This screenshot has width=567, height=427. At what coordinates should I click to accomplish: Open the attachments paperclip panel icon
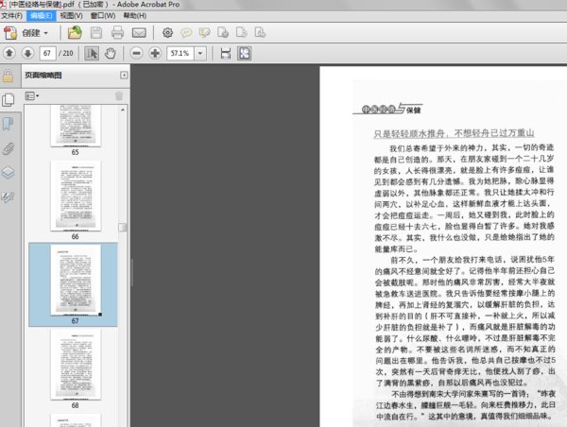9,148
